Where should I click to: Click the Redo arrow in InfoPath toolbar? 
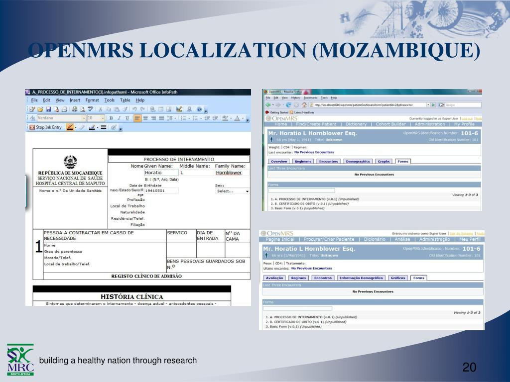click(x=142, y=109)
